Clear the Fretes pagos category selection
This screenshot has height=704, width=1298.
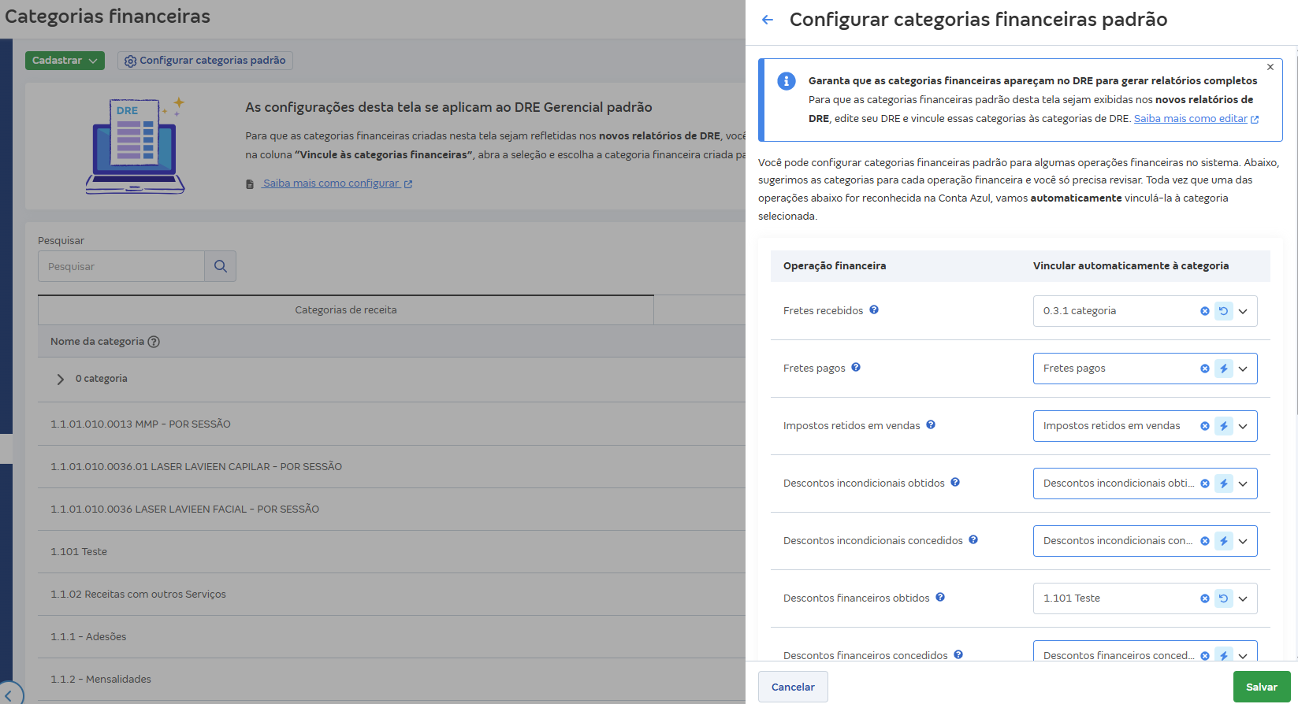(x=1205, y=369)
